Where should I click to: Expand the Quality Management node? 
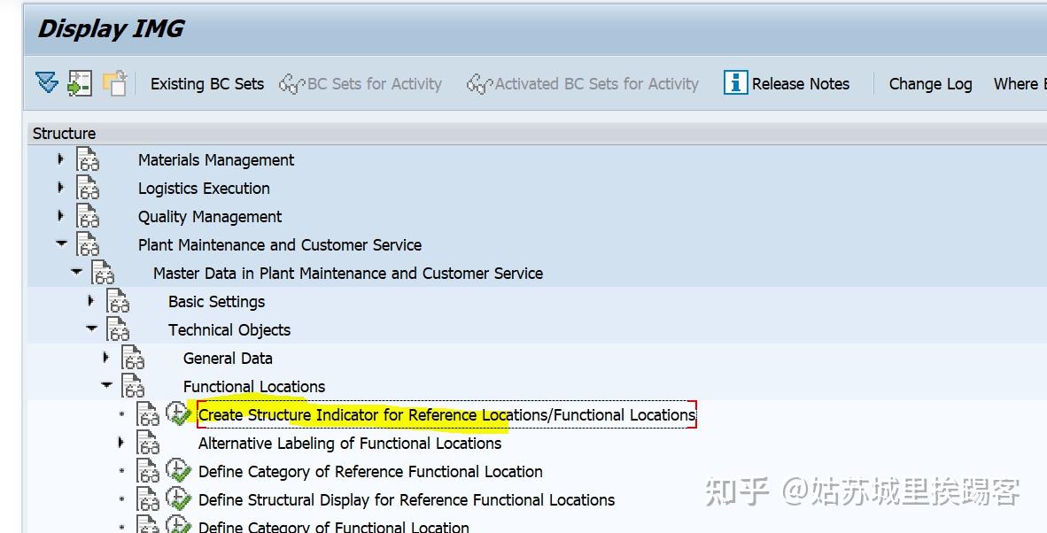61,215
